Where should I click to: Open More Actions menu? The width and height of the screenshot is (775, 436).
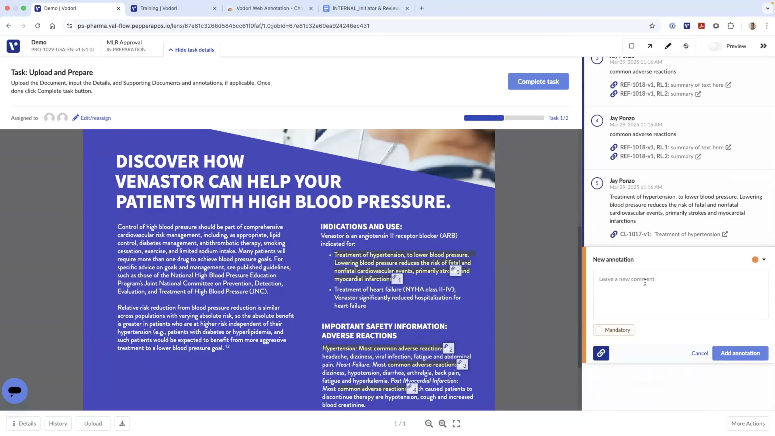pyautogui.click(x=748, y=423)
